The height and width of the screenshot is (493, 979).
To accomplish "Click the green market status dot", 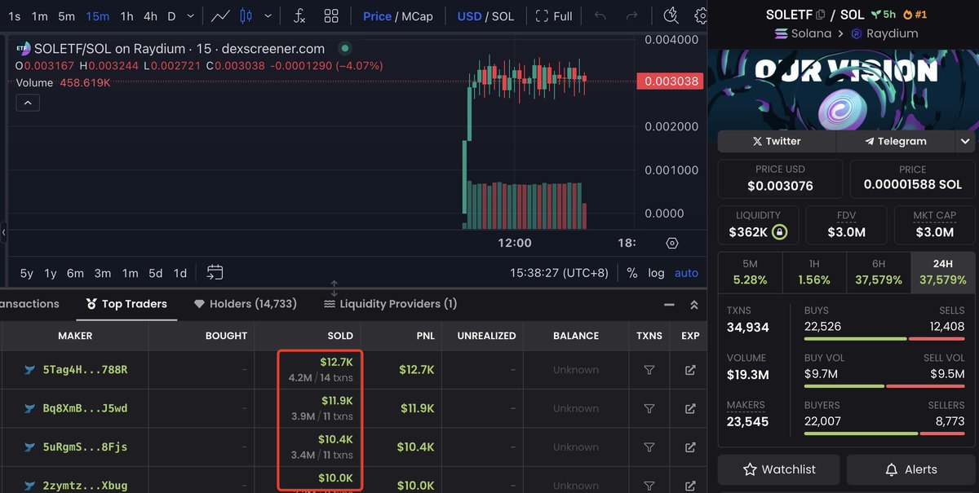I will point(344,49).
